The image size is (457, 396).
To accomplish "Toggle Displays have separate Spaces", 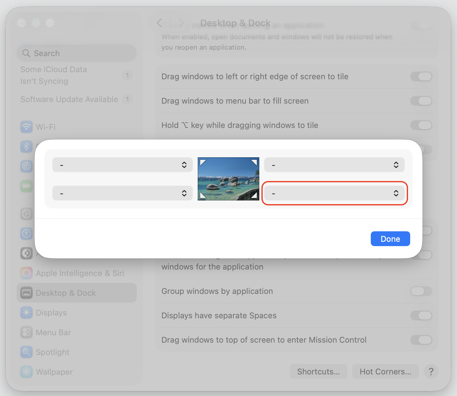I will click(421, 316).
